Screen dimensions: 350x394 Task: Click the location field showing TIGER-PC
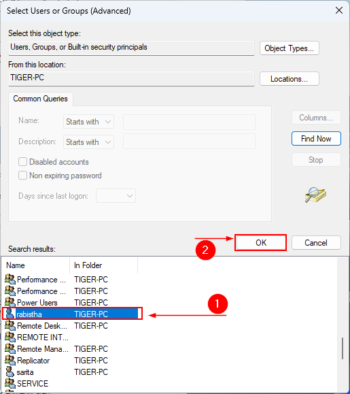click(x=131, y=78)
